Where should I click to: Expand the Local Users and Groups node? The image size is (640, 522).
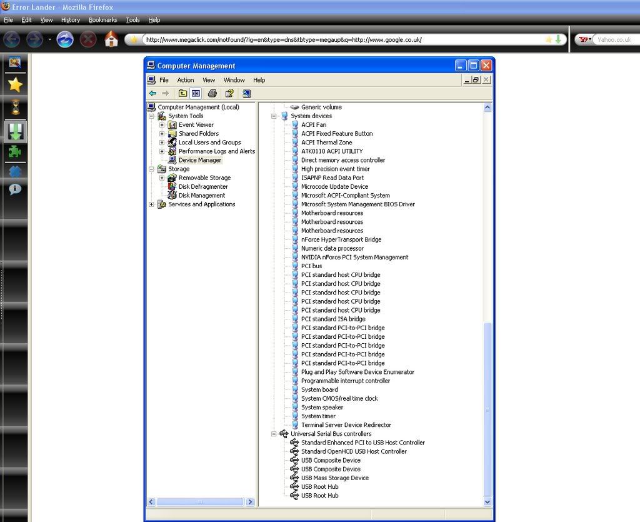coord(162,143)
